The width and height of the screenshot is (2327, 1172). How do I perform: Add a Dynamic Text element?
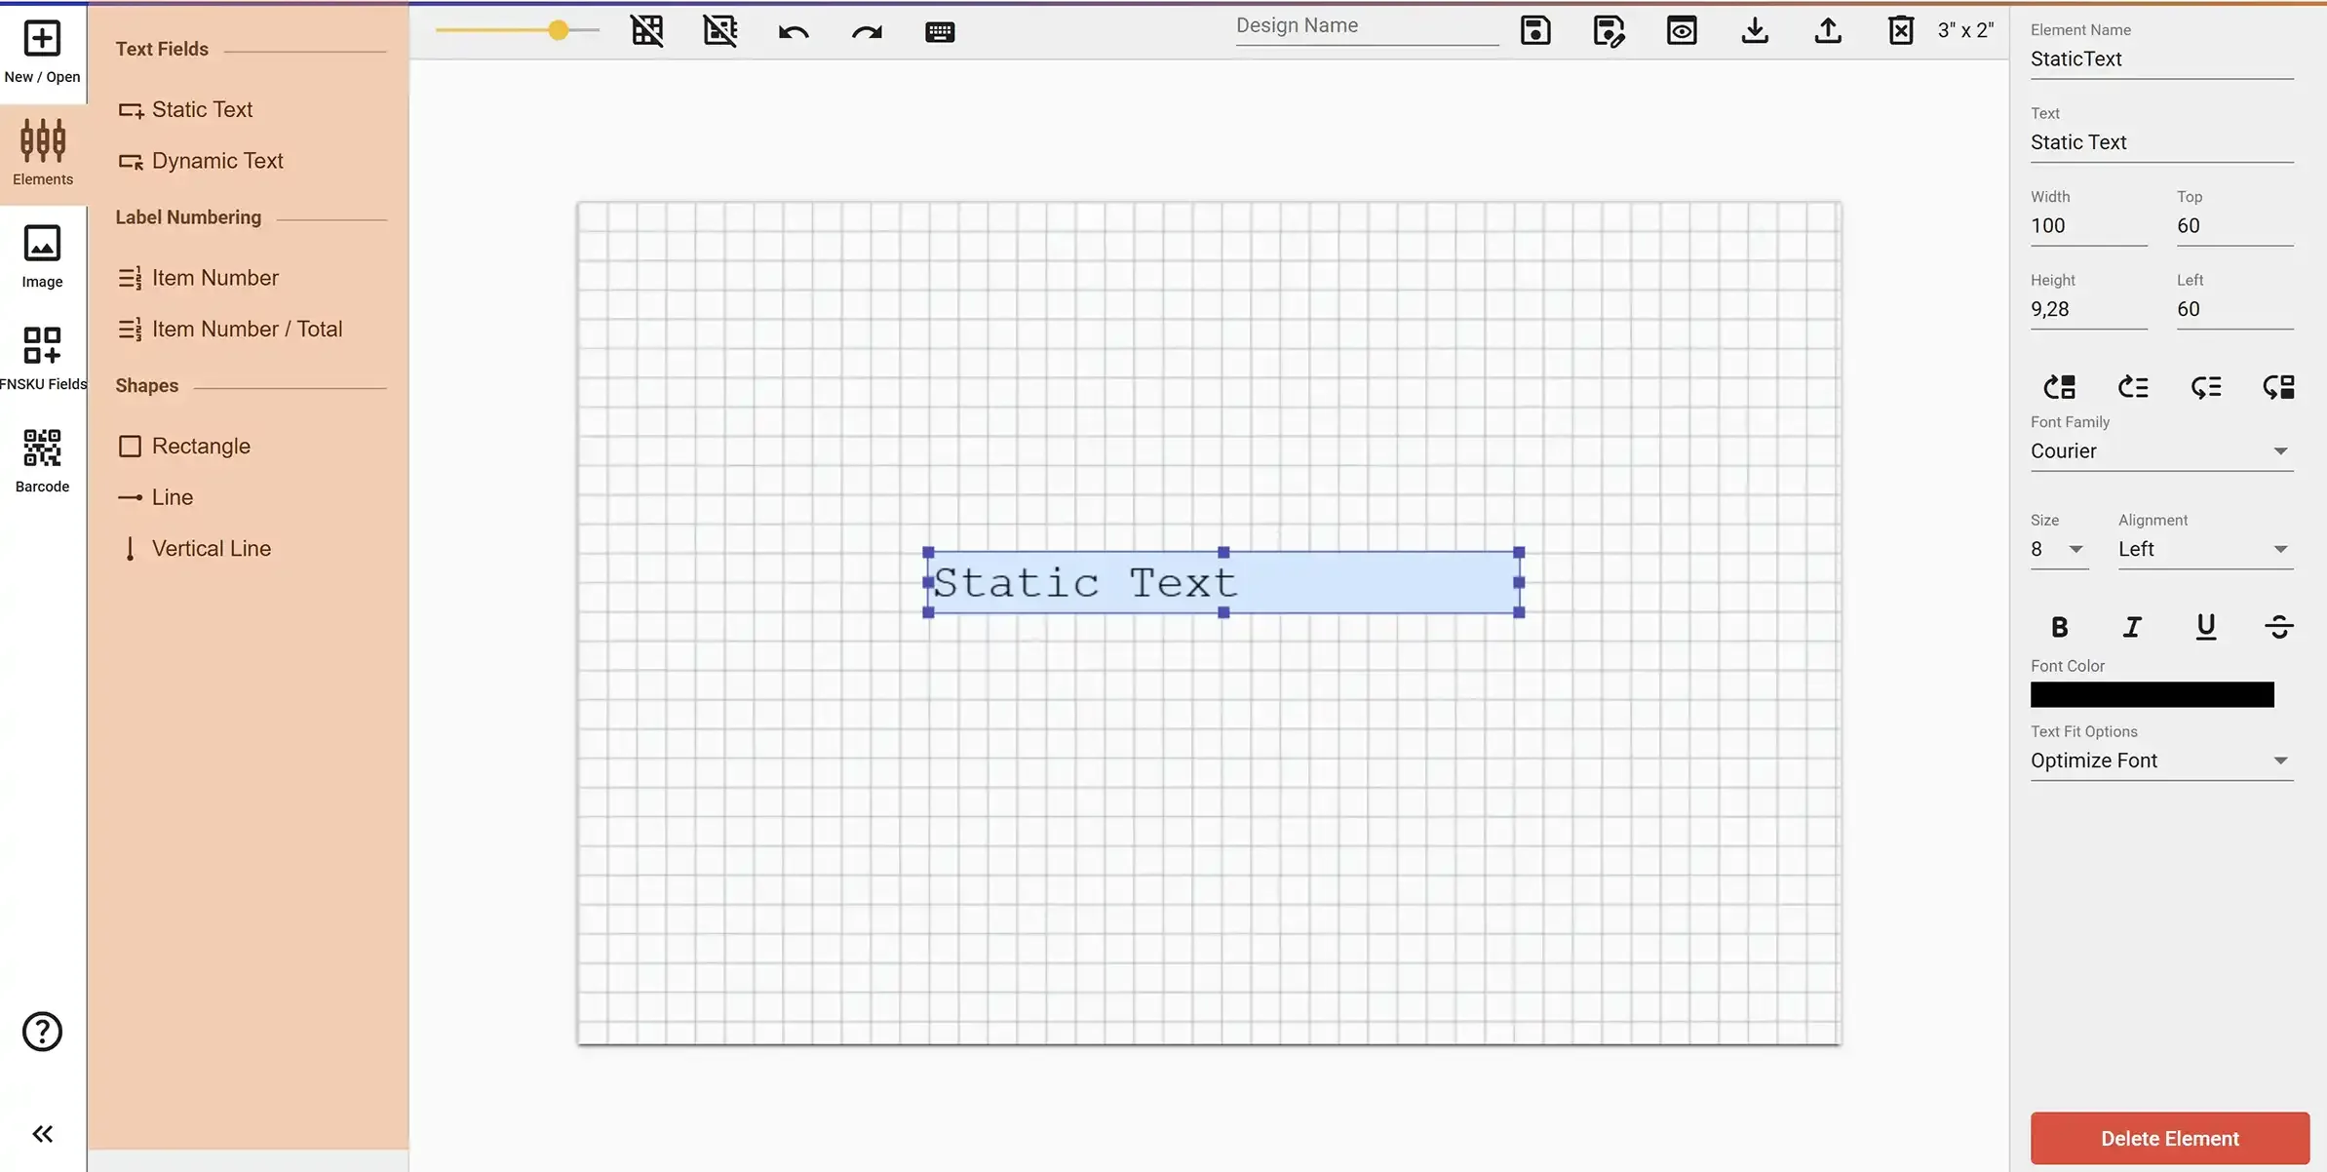click(x=201, y=161)
